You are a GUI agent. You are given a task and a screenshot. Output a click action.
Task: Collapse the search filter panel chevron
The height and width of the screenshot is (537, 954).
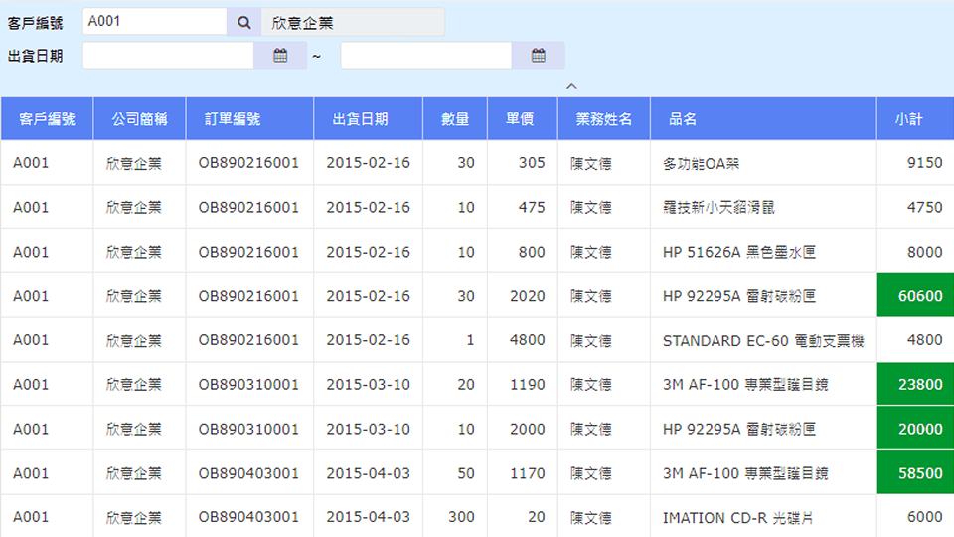(571, 86)
